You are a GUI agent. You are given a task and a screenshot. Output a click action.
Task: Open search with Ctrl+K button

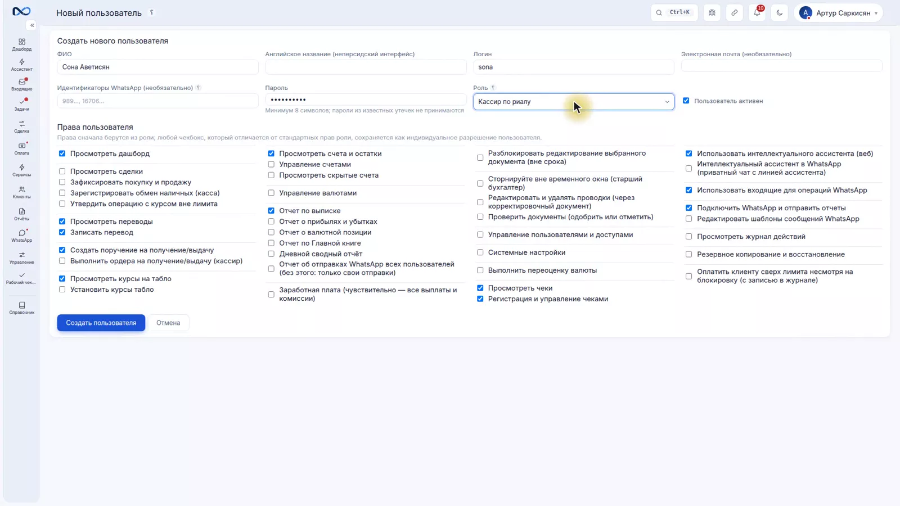[x=674, y=12]
